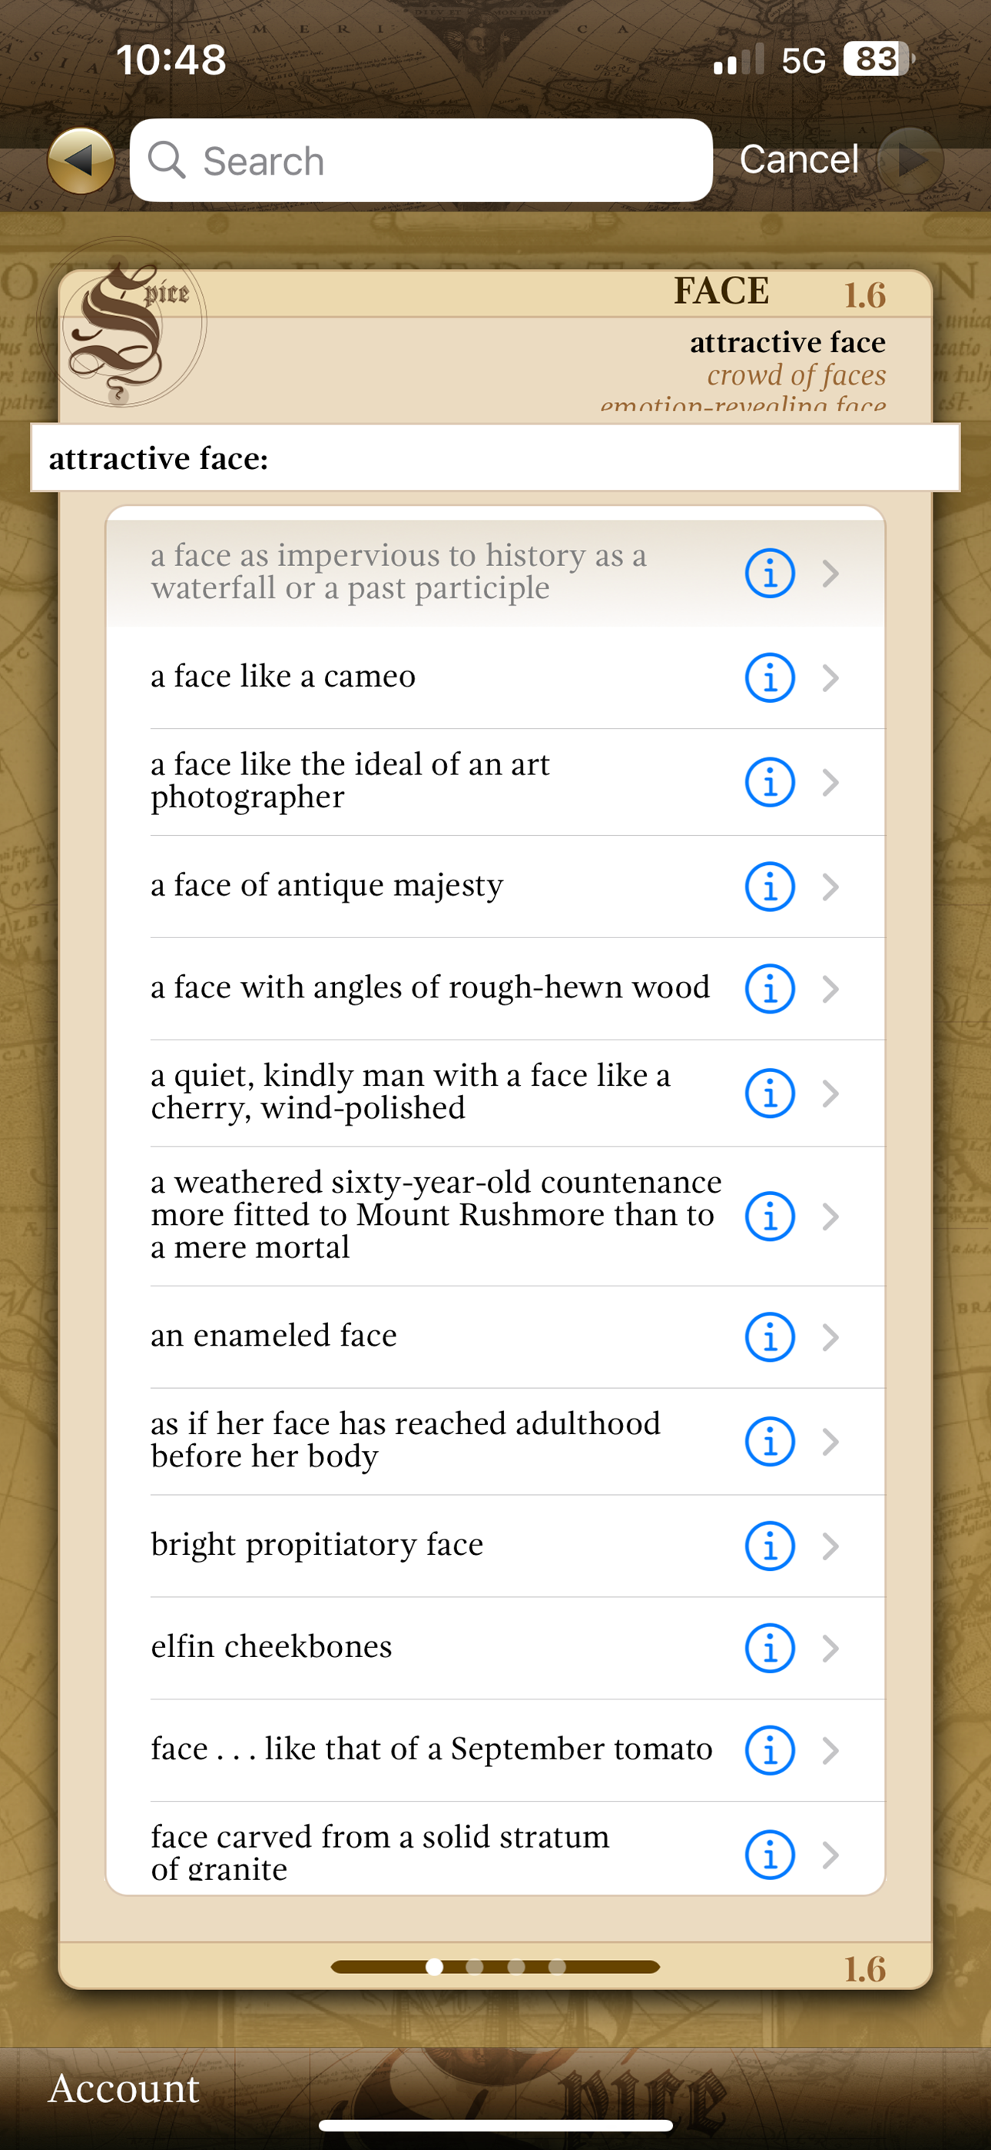This screenshot has width=991, height=2150.
Task: Open chevron for art photographer entry
Action: tap(830, 782)
